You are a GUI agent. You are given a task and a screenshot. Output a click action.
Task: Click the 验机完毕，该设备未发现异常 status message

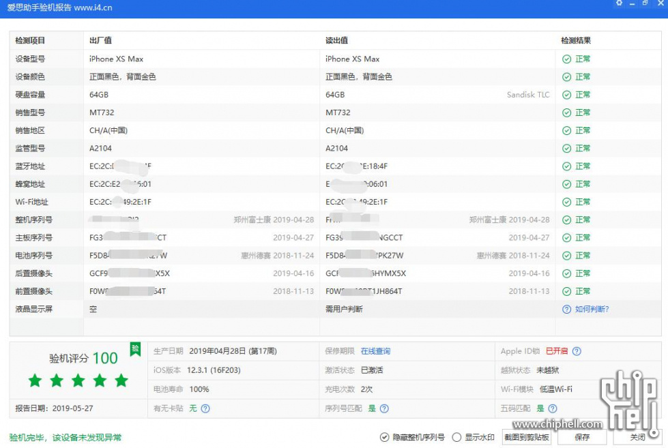click(x=66, y=438)
